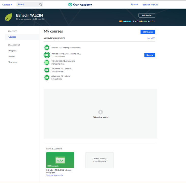Screen dimensions: 186x183
Task: Open the green 100% complete HTML/CSS thumbnail
Action: click(x=60, y=160)
